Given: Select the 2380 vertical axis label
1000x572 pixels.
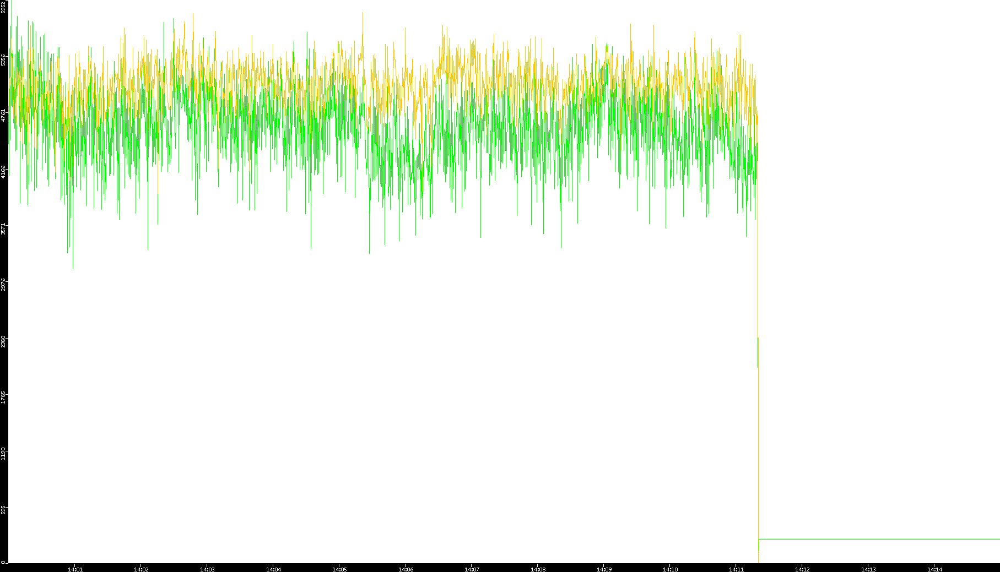Looking at the screenshot, I should 3,341.
